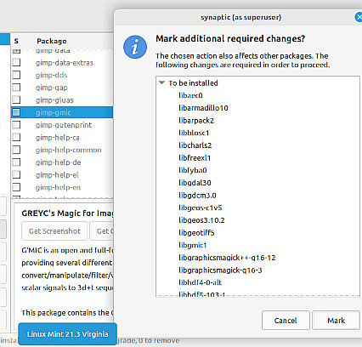Select libgeotiff5 in the install list
This screenshot has height=347, width=362.
196,232
